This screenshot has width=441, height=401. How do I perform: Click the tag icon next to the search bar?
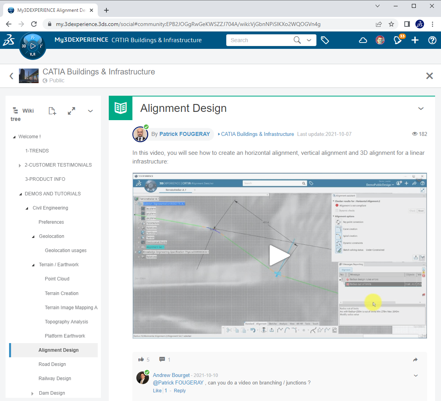[x=325, y=40]
